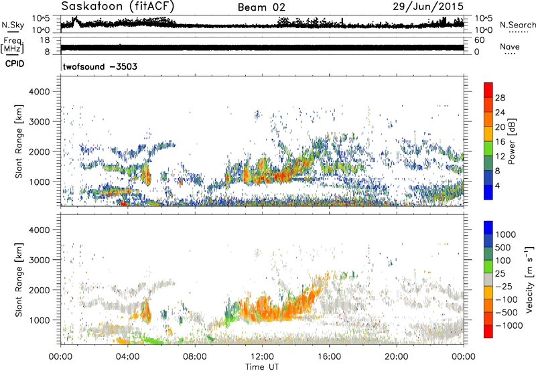Click the '-25' velocity colorbar tick
The image size is (536, 371).
504,287
